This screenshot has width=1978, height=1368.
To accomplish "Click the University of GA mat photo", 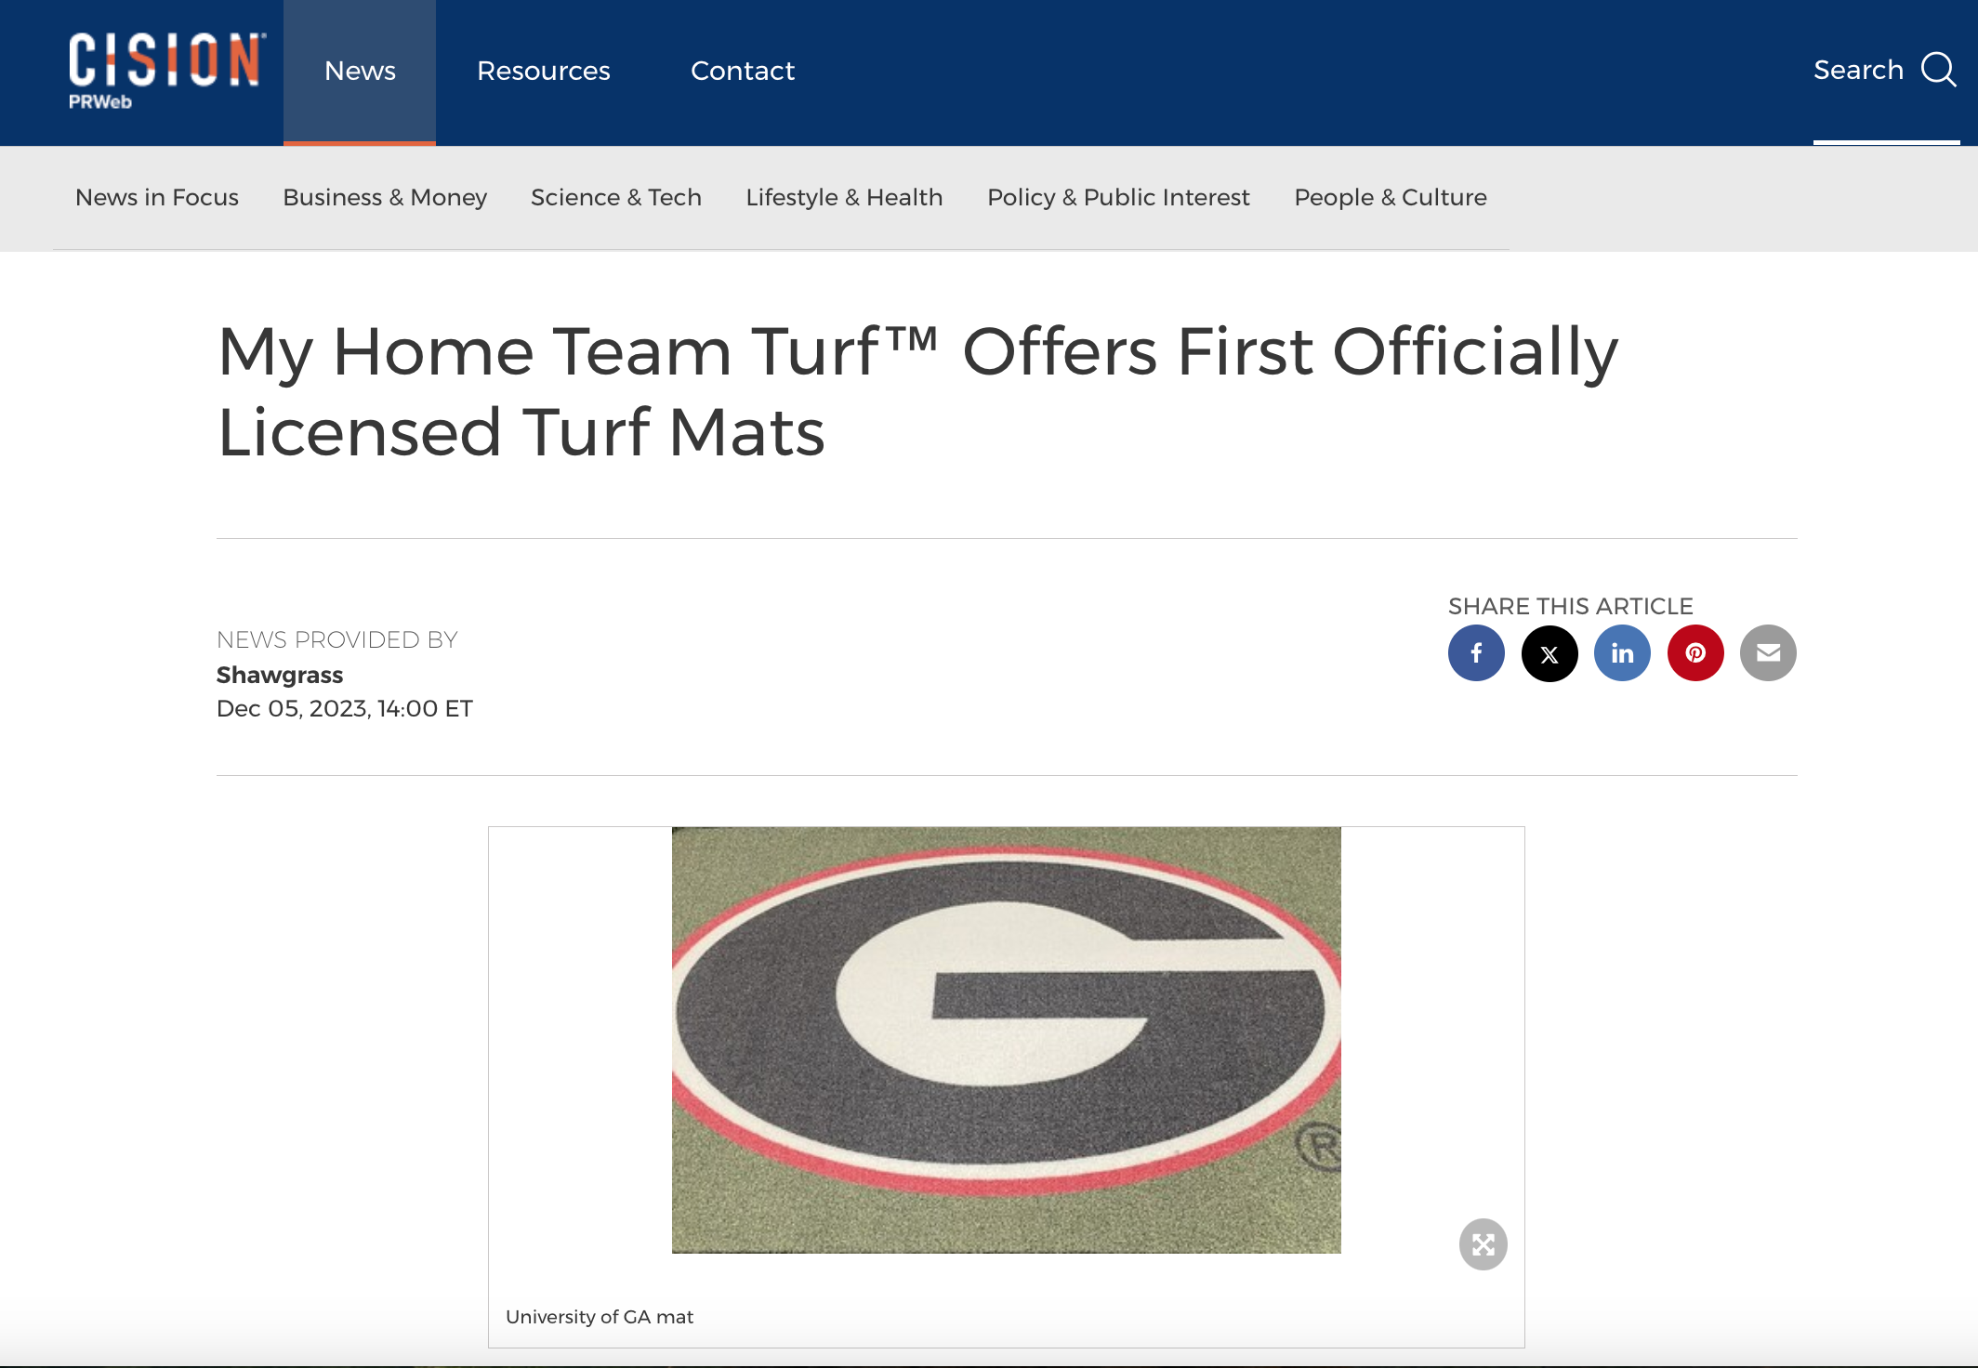I will [x=1007, y=1041].
